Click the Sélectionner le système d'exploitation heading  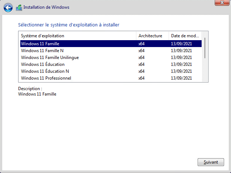click(x=69, y=25)
